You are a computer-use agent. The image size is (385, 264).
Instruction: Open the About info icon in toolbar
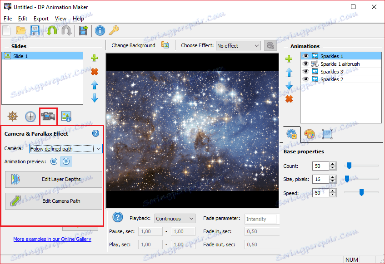pyautogui.click(x=100, y=31)
